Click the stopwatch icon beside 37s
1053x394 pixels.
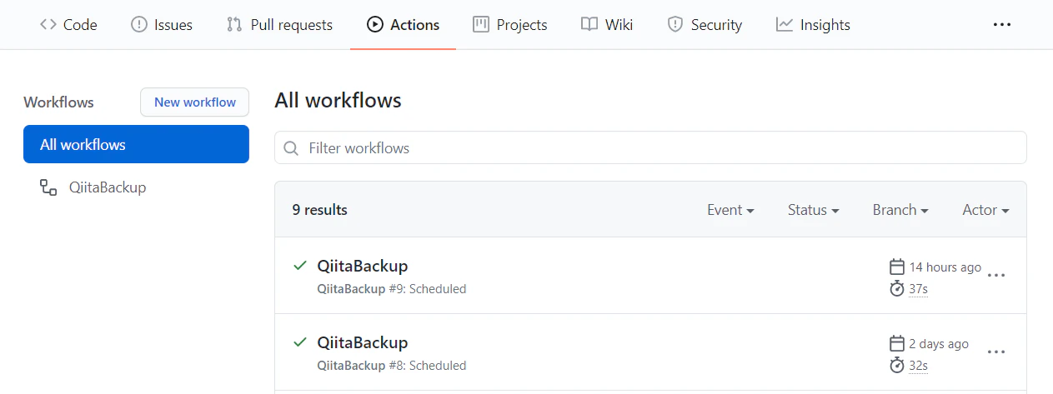click(897, 288)
